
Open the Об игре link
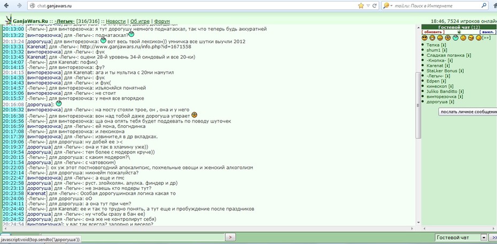139,21
